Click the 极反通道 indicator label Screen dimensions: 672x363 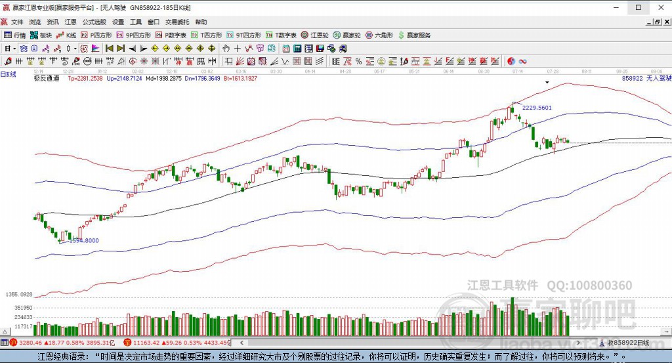[47, 78]
